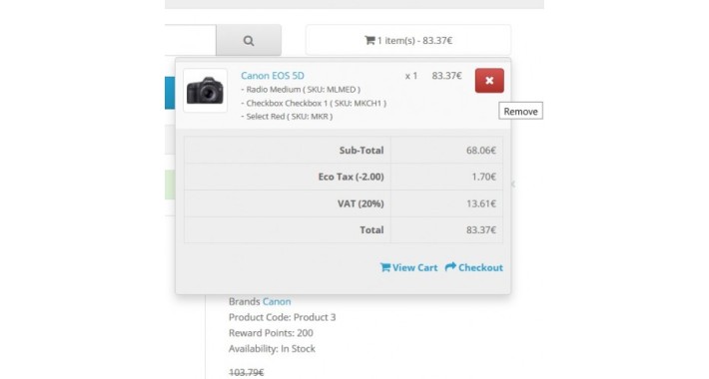Click the magnifier search button
Viewport: 709px width, 379px height.
point(249,40)
